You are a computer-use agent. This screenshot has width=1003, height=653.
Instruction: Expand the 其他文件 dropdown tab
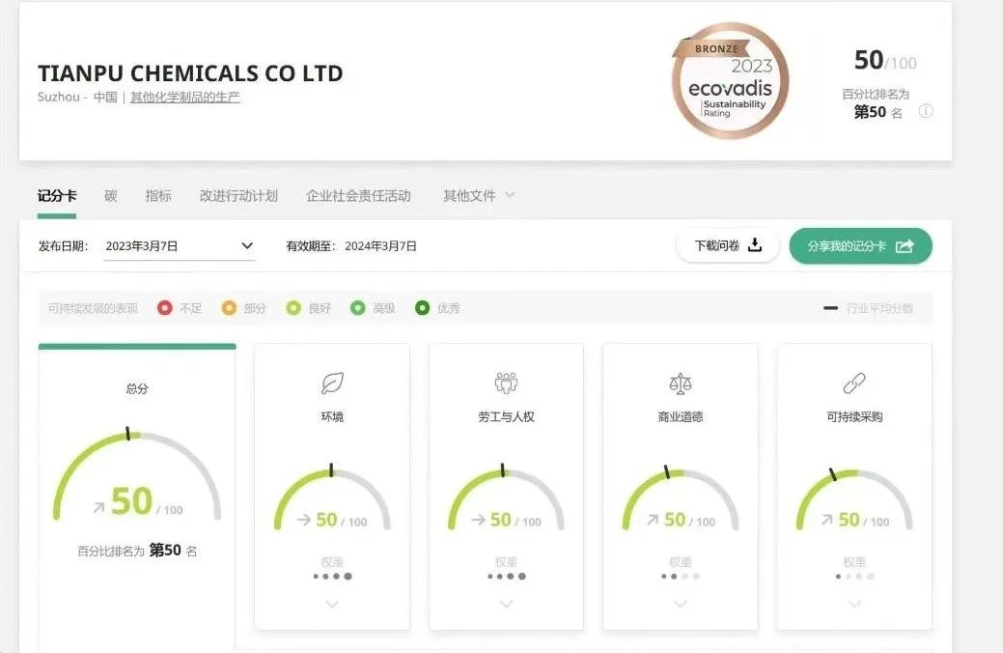479,196
